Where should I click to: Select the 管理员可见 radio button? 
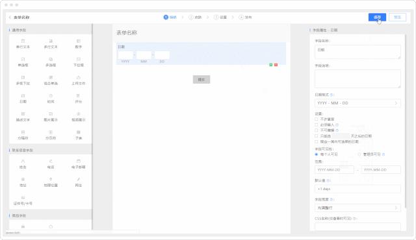click(359, 154)
